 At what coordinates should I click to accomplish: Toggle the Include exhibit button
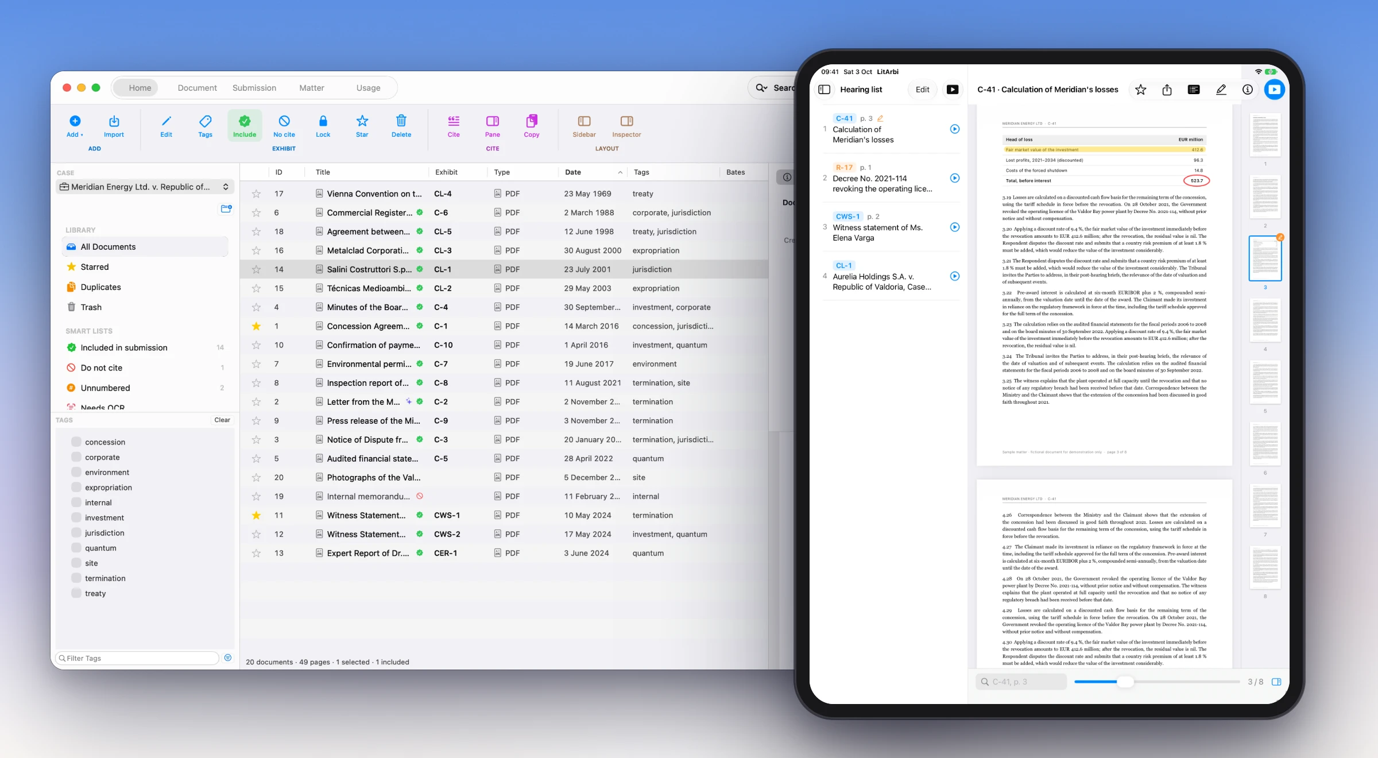245,126
